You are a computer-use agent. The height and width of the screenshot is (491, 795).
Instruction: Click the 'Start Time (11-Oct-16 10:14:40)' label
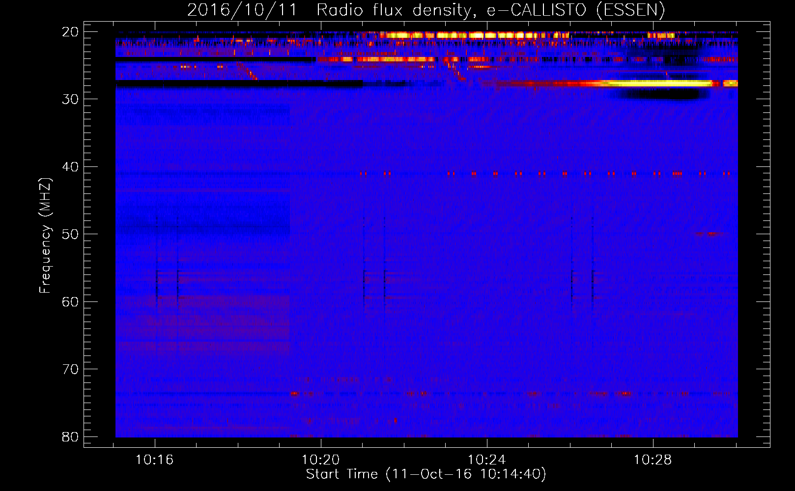[426, 474]
